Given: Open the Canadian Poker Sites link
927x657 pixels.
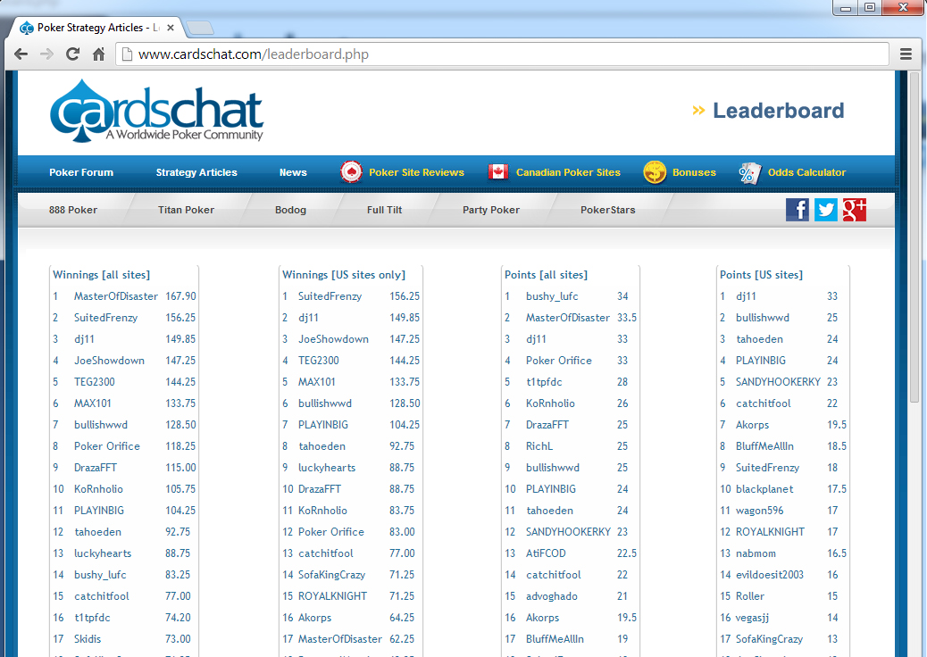Looking at the screenshot, I should pyautogui.click(x=568, y=172).
